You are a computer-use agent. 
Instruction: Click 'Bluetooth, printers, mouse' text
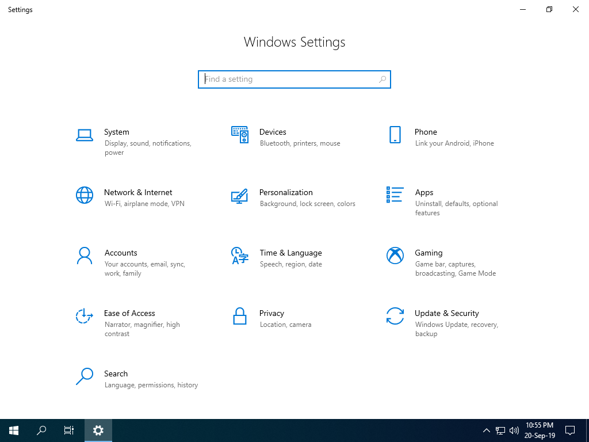(300, 143)
